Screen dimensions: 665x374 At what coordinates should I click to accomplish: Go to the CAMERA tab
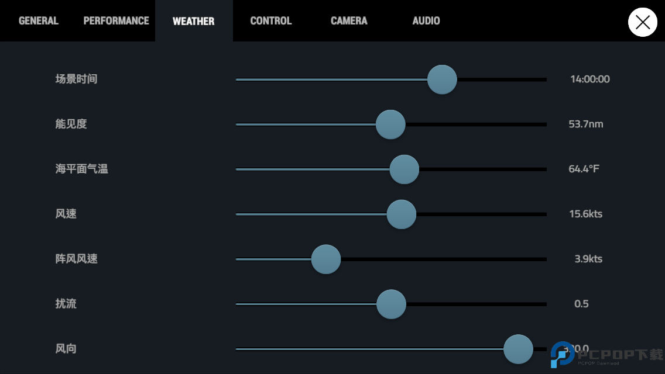coord(349,21)
